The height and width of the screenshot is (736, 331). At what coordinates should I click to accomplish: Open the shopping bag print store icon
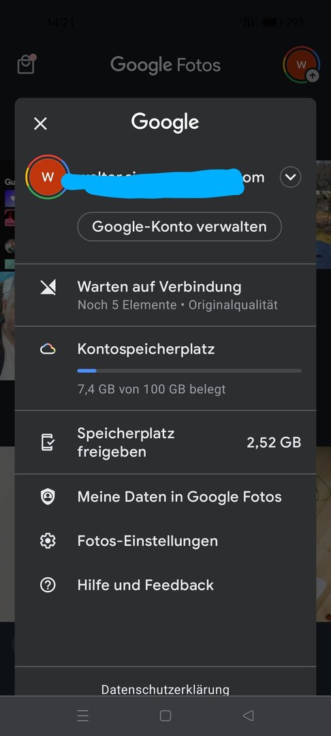coord(27,64)
